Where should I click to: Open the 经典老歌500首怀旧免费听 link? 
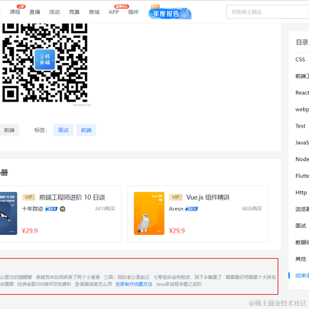pos(44,285)
